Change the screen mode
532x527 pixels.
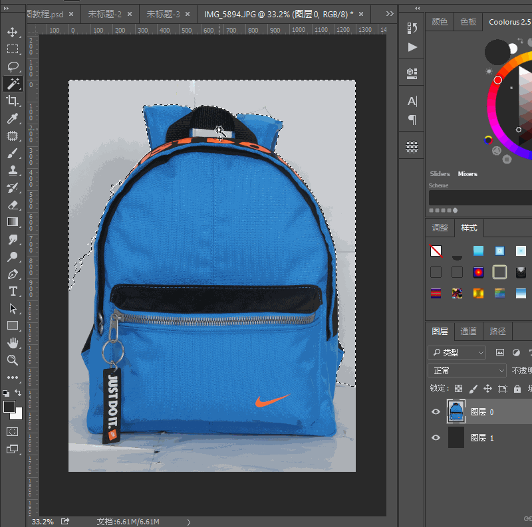[13, 449]
